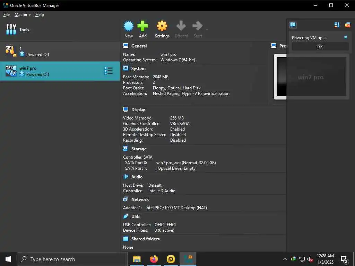Click the muted volume tray icon
Image resolution: width=355 pixels, height=266 pixels.
[310, 259]
